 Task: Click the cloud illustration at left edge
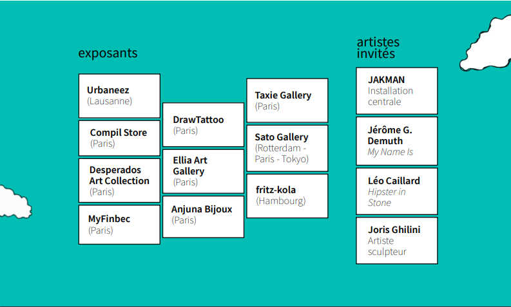click(x=13, y=203)
